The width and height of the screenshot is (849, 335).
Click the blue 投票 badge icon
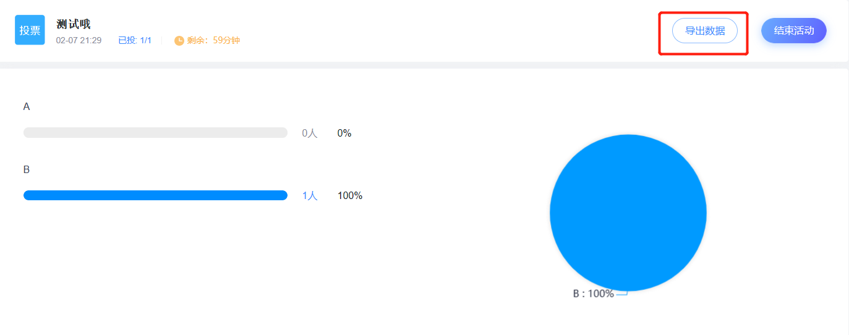click(30, 30)
